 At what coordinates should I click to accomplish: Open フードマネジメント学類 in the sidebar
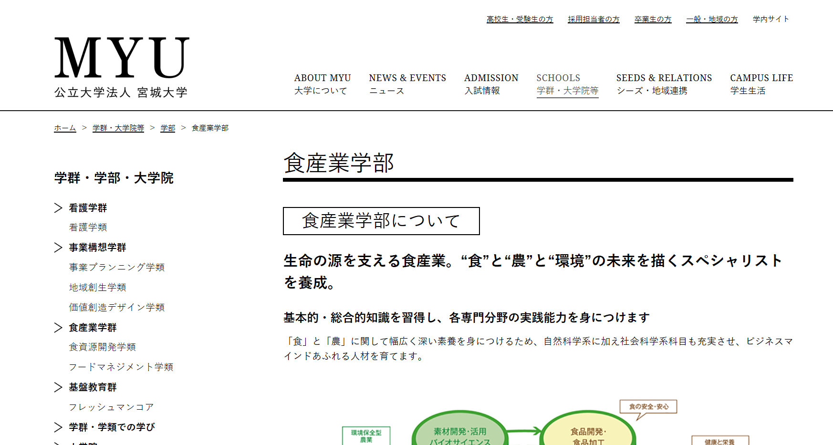click(x=121, y=367)
